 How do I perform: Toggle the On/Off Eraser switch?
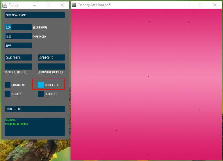18,66
